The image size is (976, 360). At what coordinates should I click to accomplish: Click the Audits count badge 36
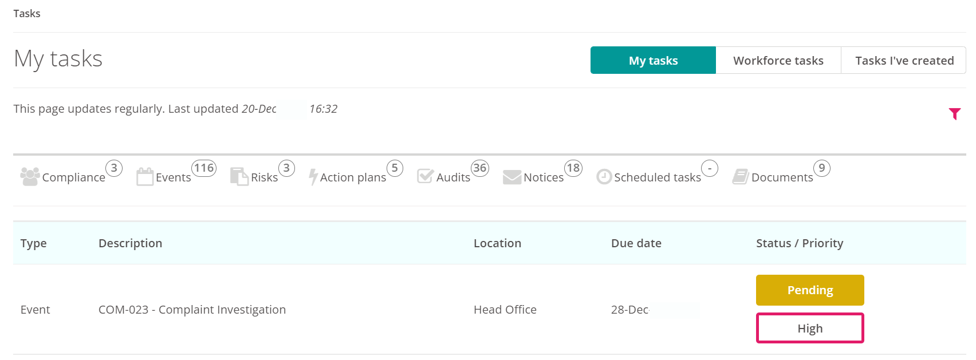(x=480, y=168)
